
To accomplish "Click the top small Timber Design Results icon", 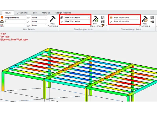I will tap(152, 17).
